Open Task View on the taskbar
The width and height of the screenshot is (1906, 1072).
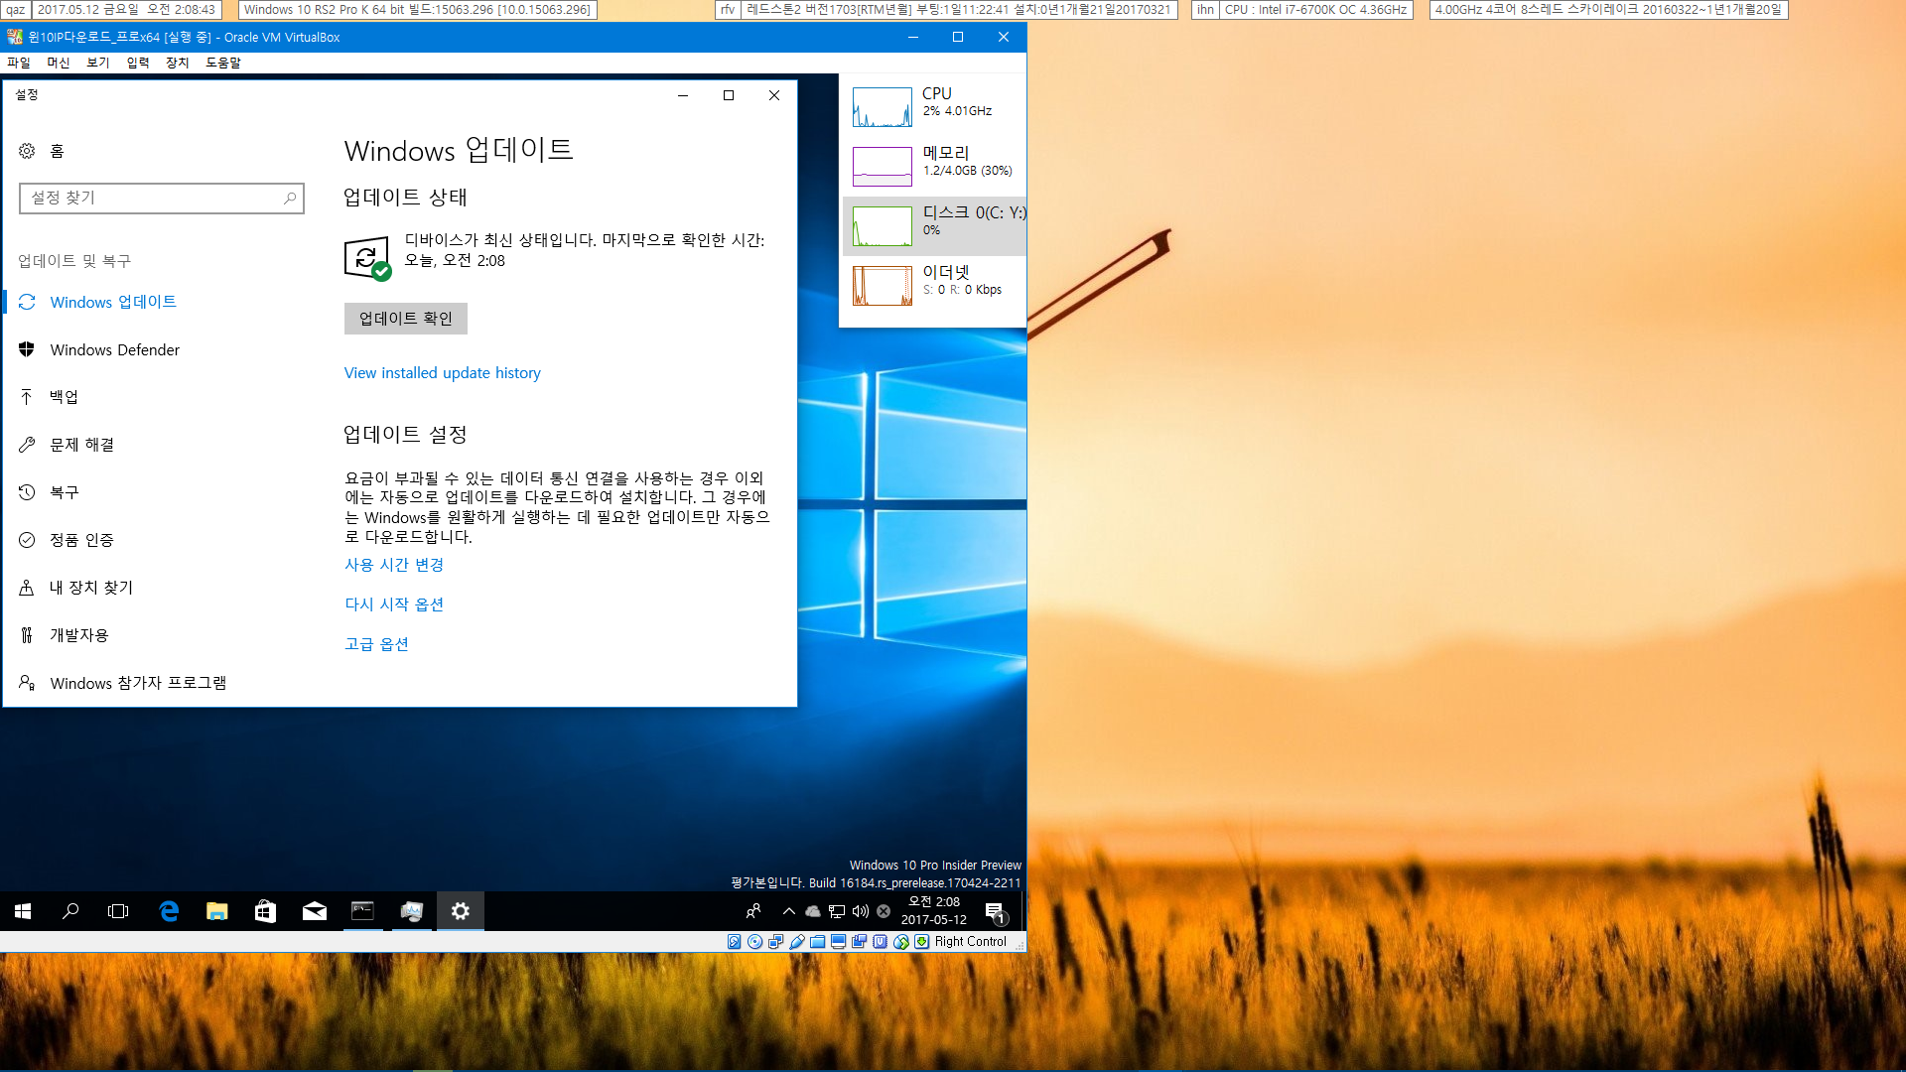click(118, 911)
